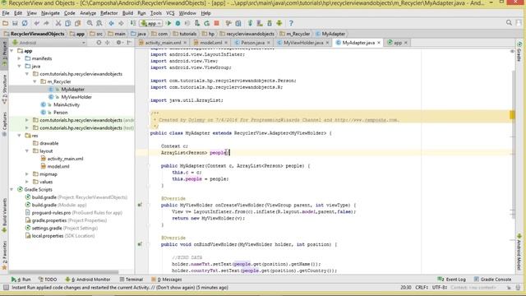This screenshot has height=296, width=526.
Task: Collapse the layout folder node
Action: click(x=27, y=151)
